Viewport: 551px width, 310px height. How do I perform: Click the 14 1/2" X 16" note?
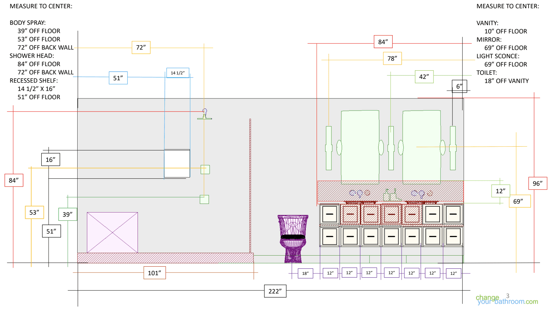click(36, 89)
